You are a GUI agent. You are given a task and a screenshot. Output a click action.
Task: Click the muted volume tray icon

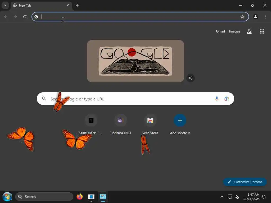(x=237, y=197)
